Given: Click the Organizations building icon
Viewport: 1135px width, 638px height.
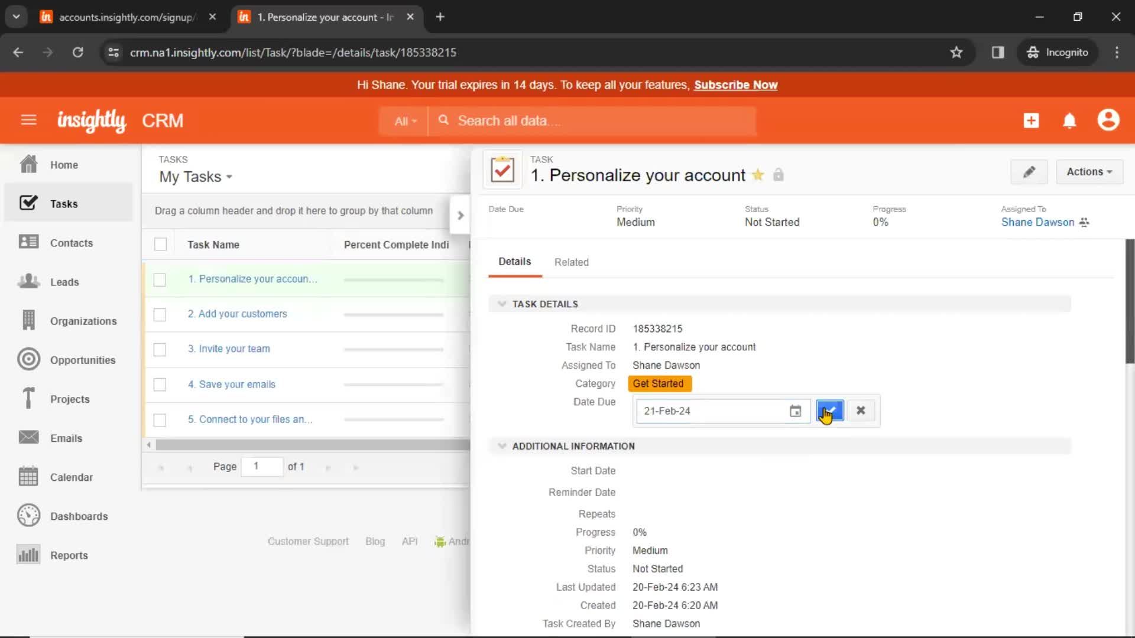Looking at the screenshot, I should point(28,320).
